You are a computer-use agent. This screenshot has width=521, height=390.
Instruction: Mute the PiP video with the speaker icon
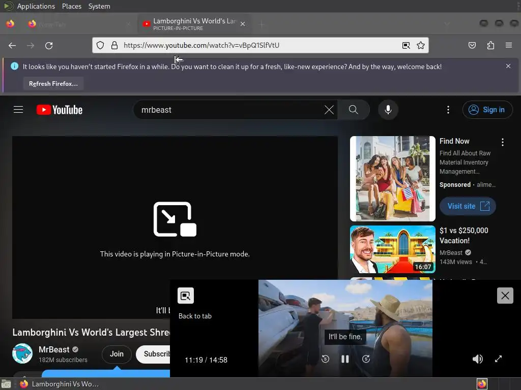[x=477, y=359]
